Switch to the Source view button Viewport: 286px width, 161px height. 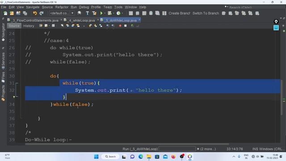click(x=14, y=26)
